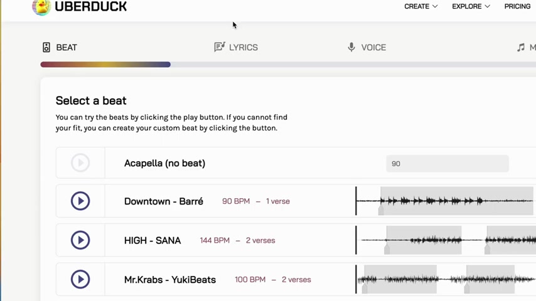The width and height of the screenshot is (536, 301).
Task: Play the Mr.Krabs - YukiBeats beat
Action: click(80, 279)
